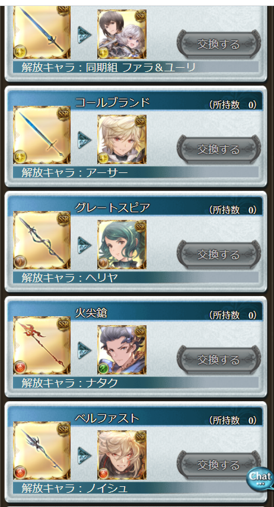The height and width of the screenshot is (507, 274).
Task: Click 交換する button for 火尖鎗
Action: tap(219, 360)
